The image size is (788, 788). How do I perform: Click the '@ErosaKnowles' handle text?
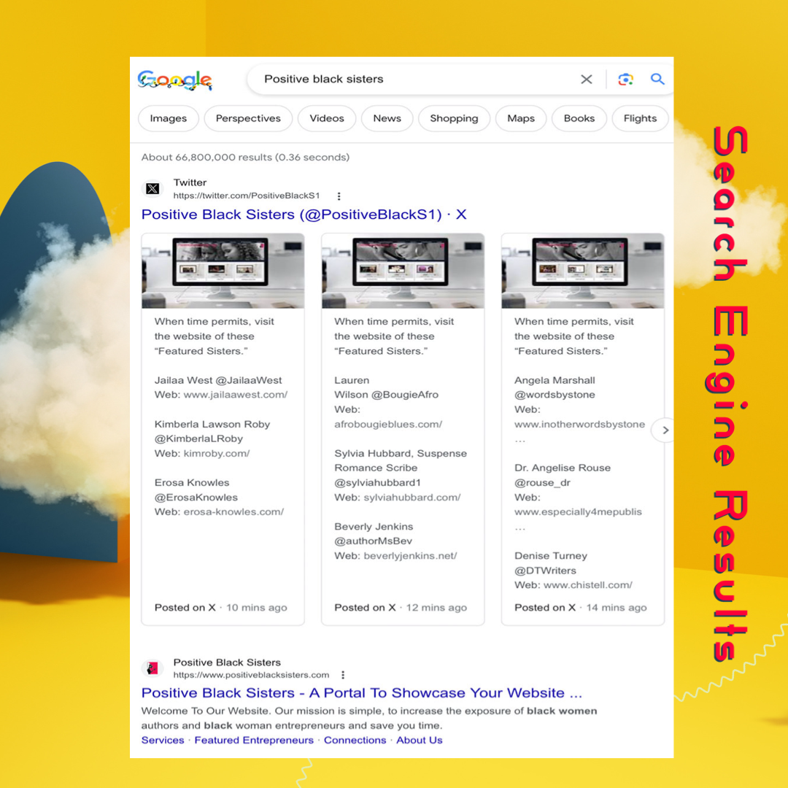coord(196,497)
